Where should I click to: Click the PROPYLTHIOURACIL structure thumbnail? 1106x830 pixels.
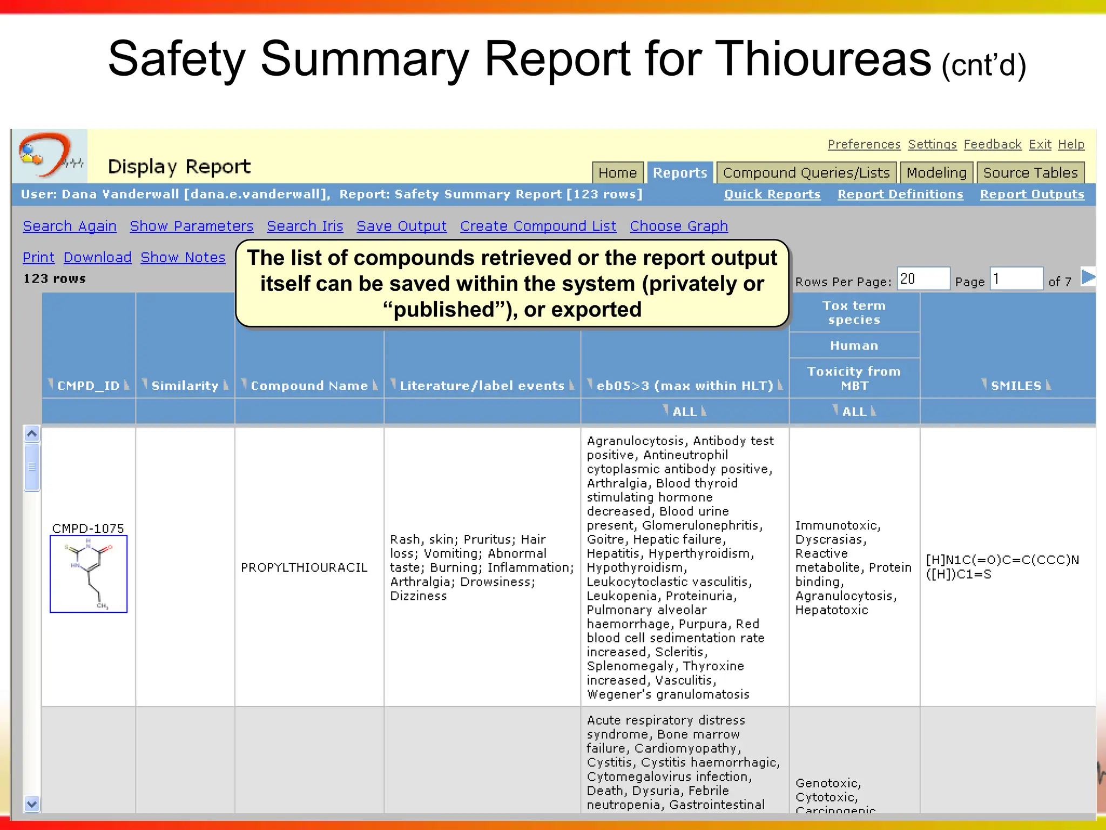[89, 574]
